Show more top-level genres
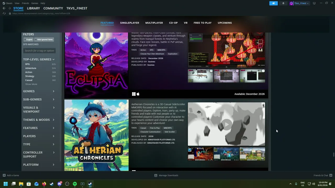335x188 pixels. (31, 84)
